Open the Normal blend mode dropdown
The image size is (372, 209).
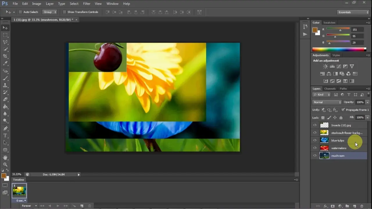point(327,102)
